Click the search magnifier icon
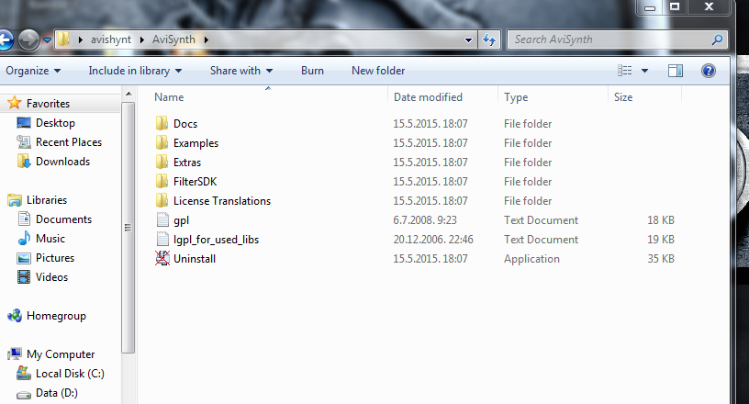 click(x=717, y=39)
